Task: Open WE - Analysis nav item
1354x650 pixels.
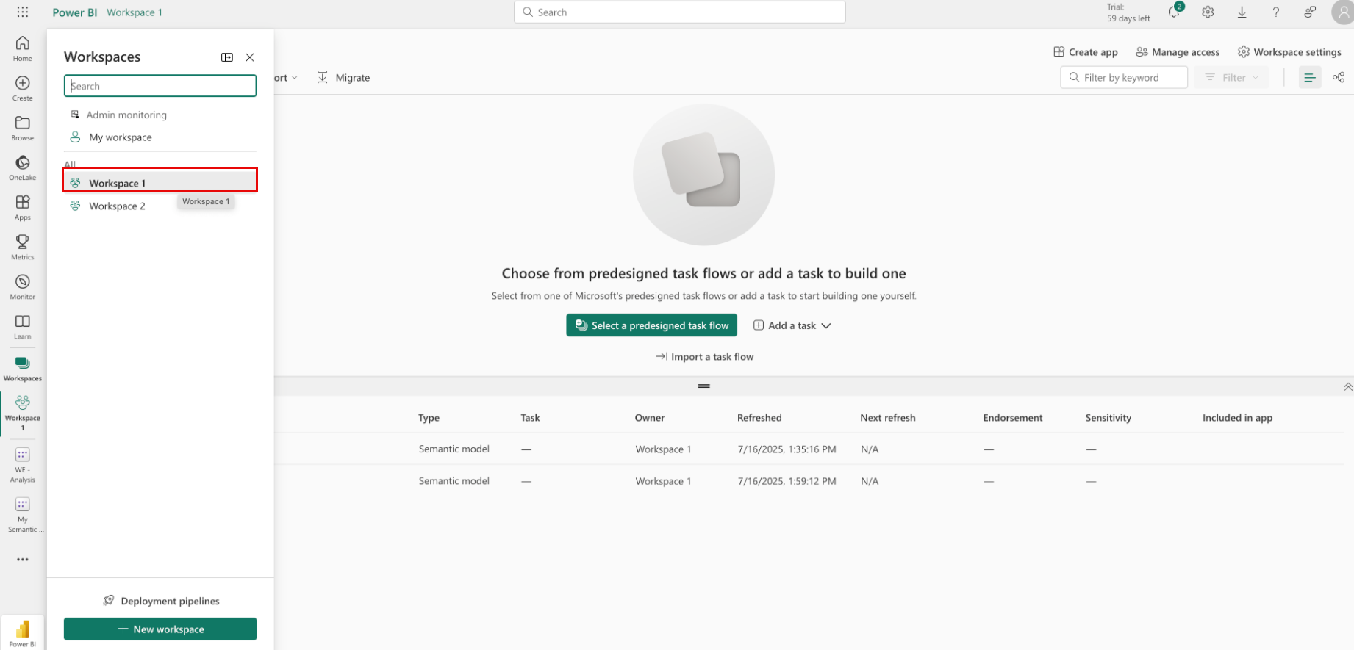Action: (x=23, y=465)
